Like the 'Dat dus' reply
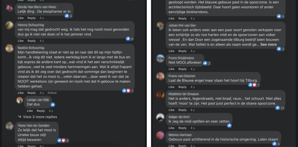The width and height of the screenshot is (298, 147). (x=30, y=111)
